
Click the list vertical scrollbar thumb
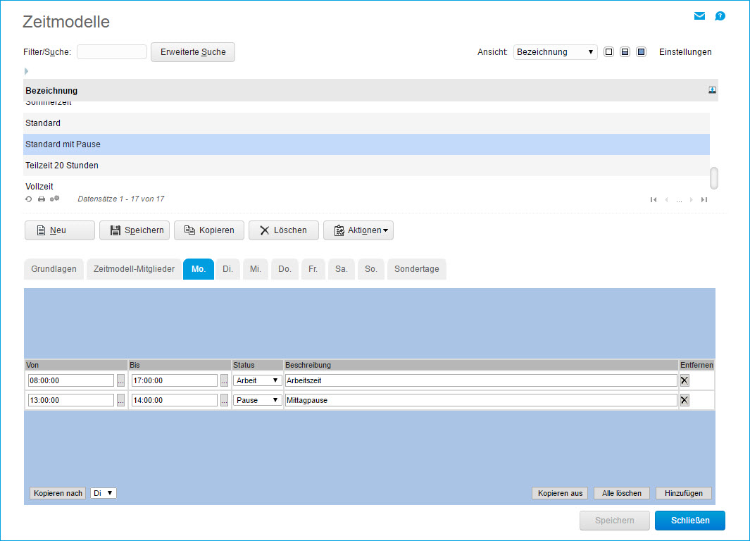tap(713, 178)
